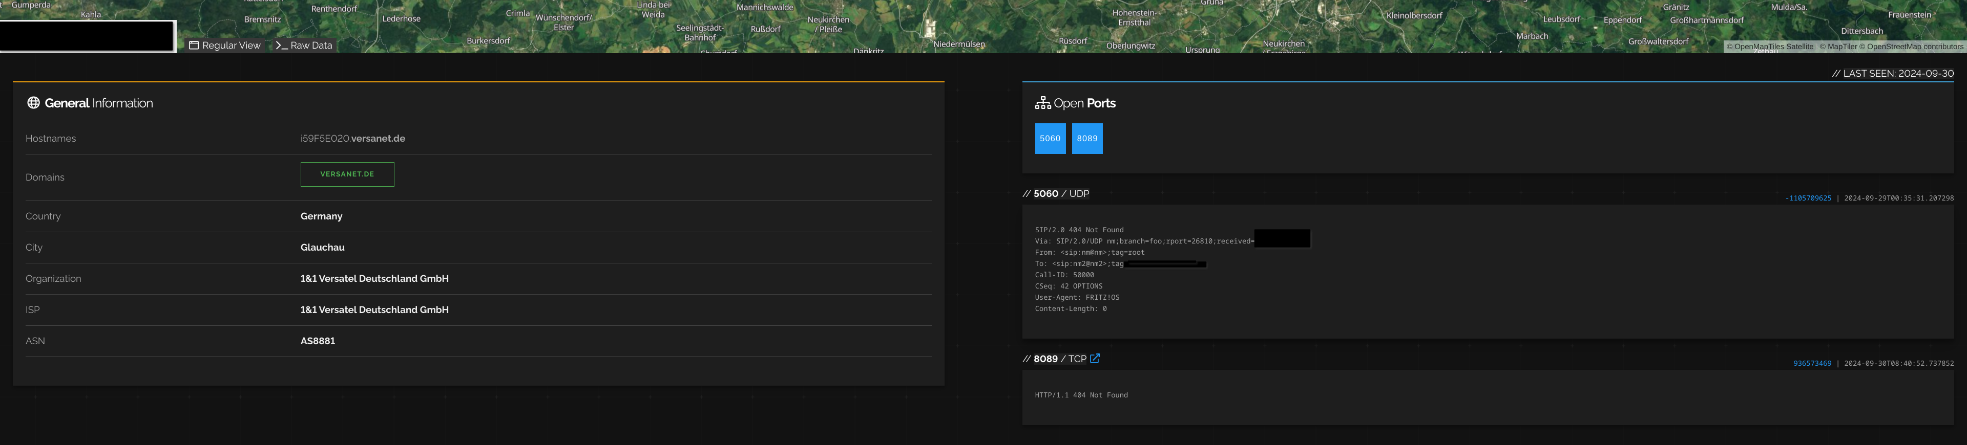Click the VERSANET.DE domain tag

coord(347,174)
